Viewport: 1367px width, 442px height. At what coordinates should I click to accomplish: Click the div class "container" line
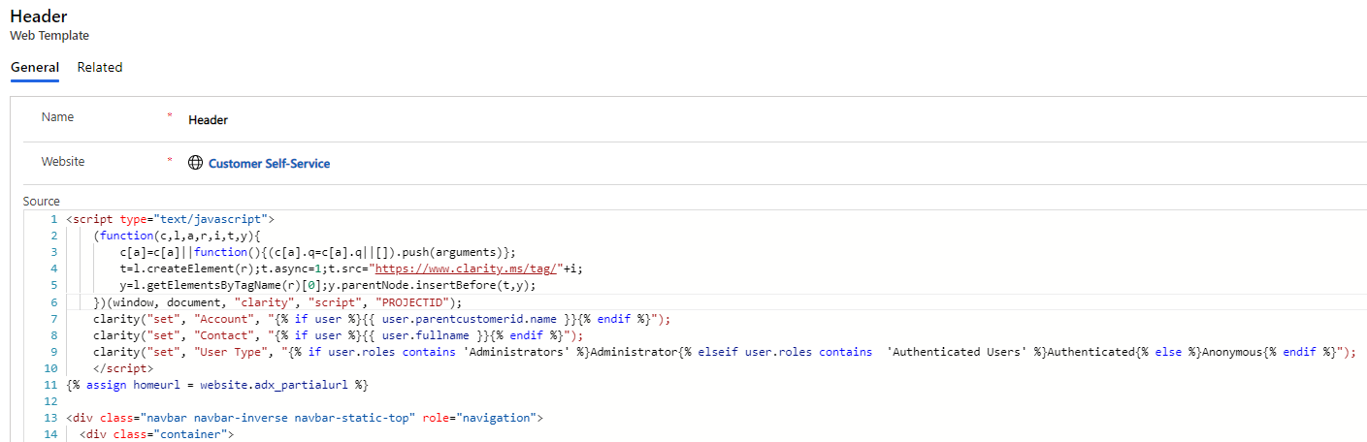point(156,434)
